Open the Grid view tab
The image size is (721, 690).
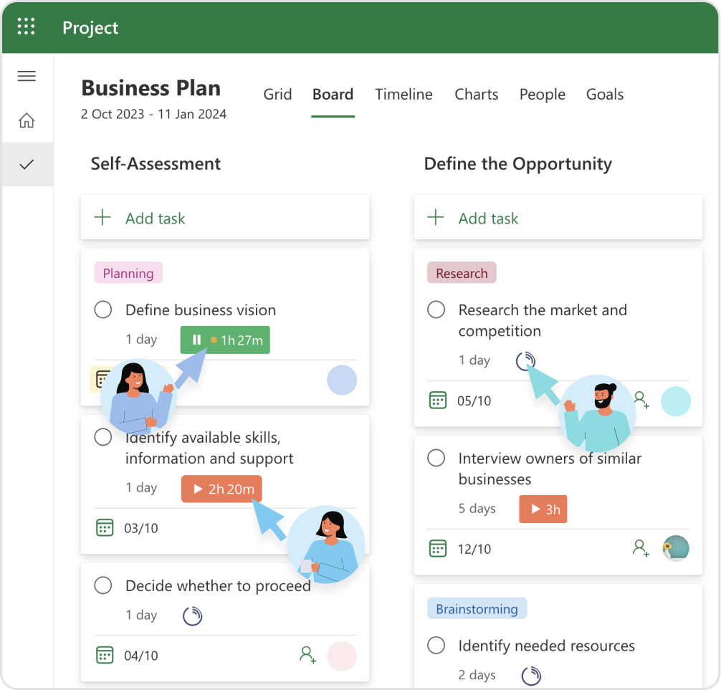[277, 94]
